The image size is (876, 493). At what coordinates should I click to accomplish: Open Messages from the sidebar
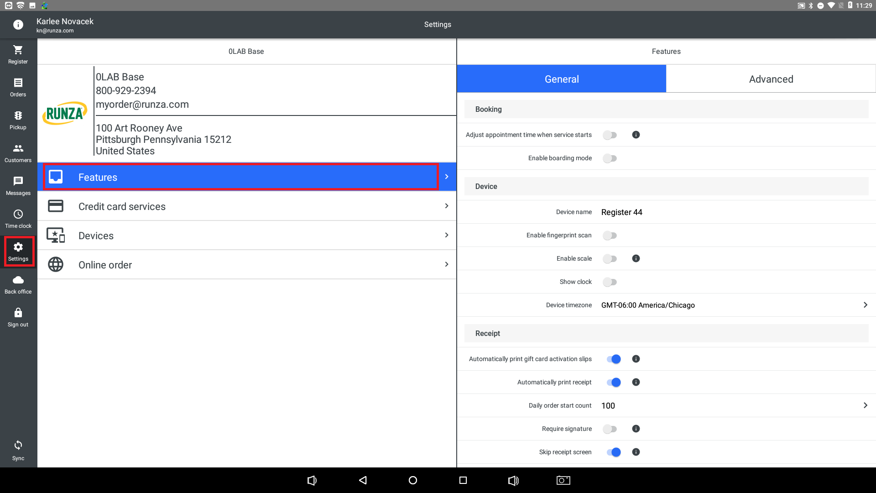click(18, 181)
